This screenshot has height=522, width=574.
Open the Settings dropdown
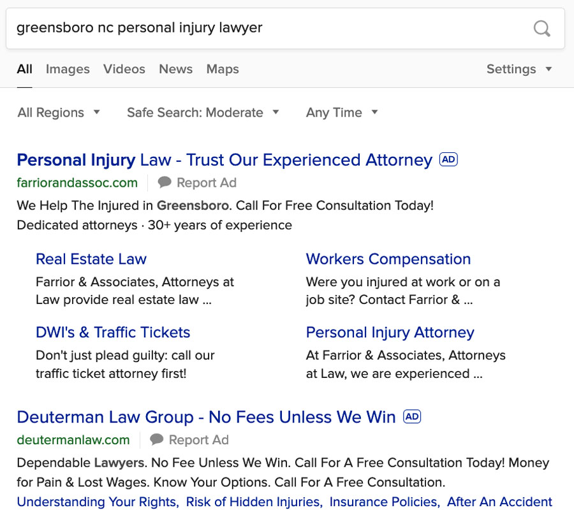pyautogui.click(x=519, y=69)
